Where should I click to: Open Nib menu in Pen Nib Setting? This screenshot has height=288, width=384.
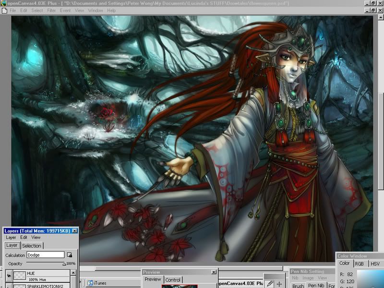pos(295,278)
